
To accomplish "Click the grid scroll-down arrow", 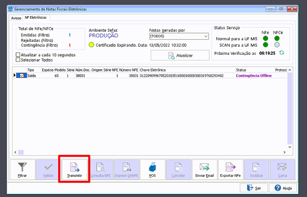I will (290, 147).
